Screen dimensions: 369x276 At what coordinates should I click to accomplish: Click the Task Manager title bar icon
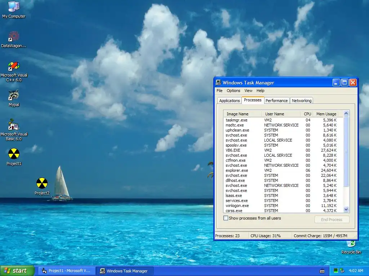[x=218, y=82]
